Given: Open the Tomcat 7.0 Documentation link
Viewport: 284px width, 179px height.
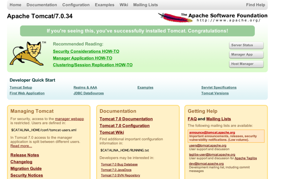Looking at the screenshot, I should click(126, 119).
